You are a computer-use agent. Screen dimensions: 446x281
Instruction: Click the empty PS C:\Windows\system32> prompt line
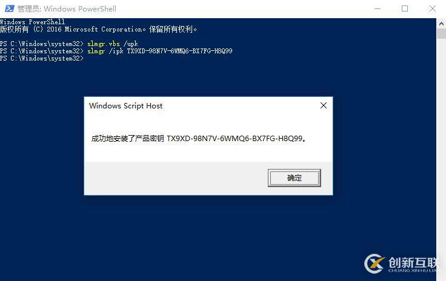click(x=42, y=59)
